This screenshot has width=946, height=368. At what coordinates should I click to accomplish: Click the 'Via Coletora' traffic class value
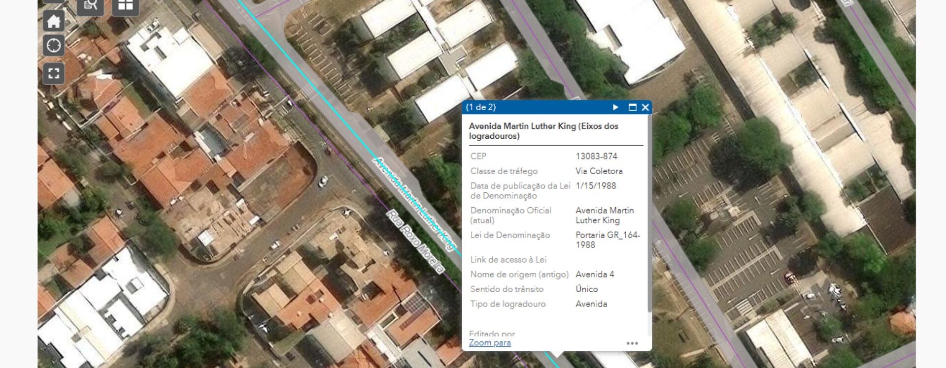(599, 171)
